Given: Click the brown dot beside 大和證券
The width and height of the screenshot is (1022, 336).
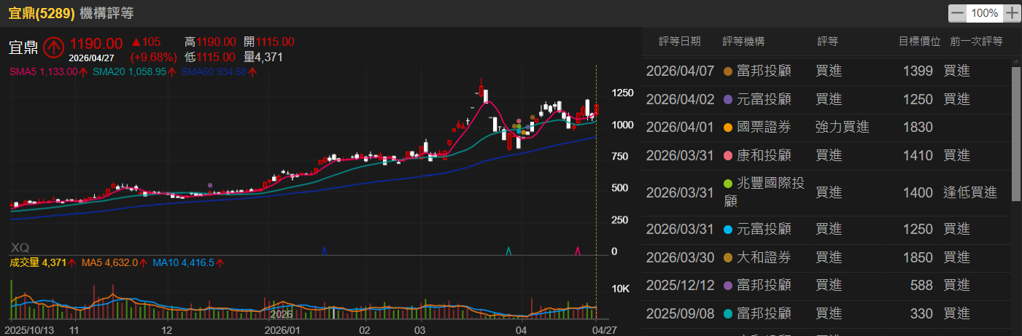Looking at the screenshot, I should coord(727,257).
